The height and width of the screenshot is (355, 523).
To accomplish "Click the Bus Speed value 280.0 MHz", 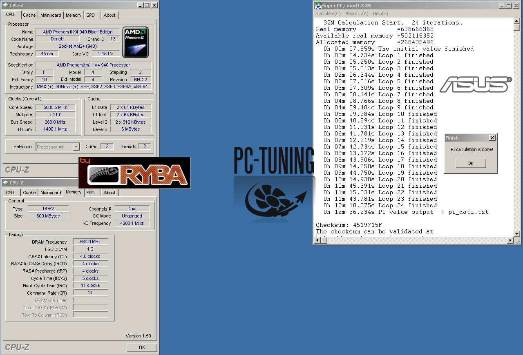I will tap(55, 122).
